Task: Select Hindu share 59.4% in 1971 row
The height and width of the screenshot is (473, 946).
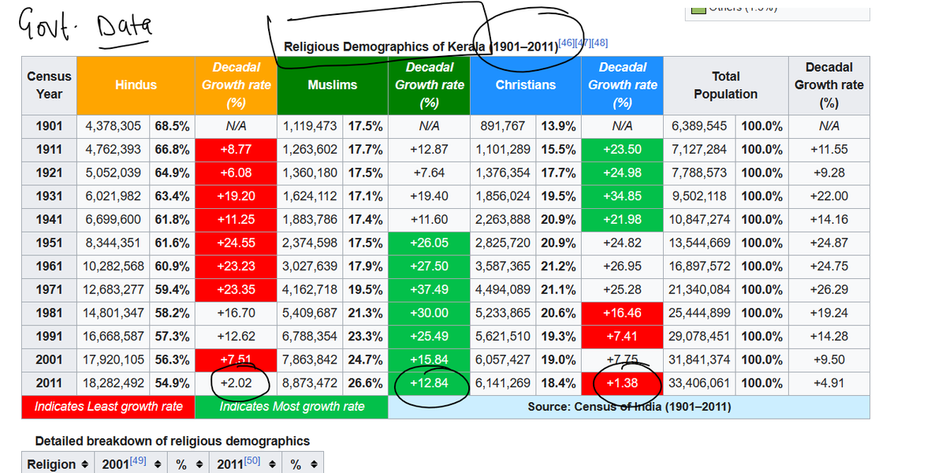Action: tap(172, 289)
